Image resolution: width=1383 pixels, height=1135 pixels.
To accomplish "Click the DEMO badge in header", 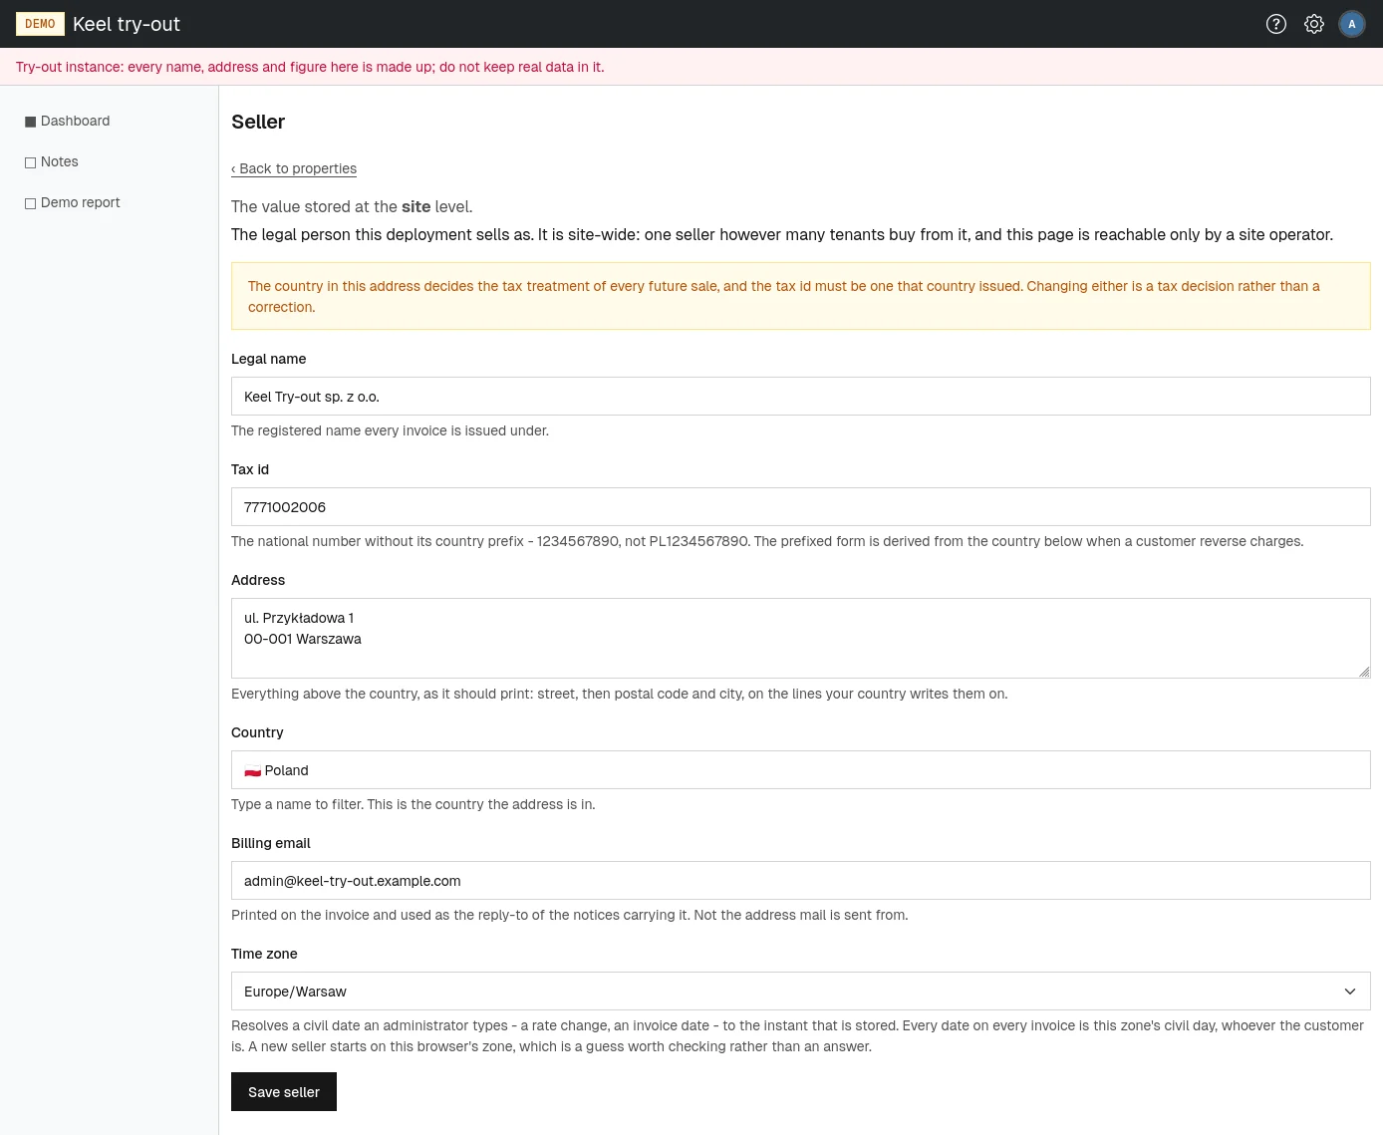I will [x=40, y=24].
